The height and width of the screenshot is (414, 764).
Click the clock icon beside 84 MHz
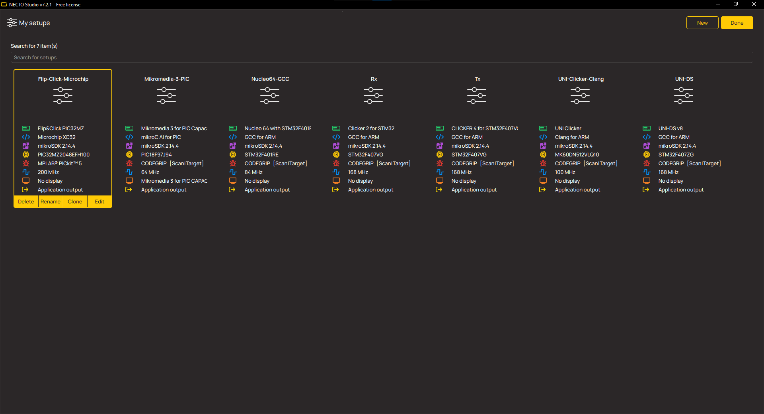pos(233,172)
